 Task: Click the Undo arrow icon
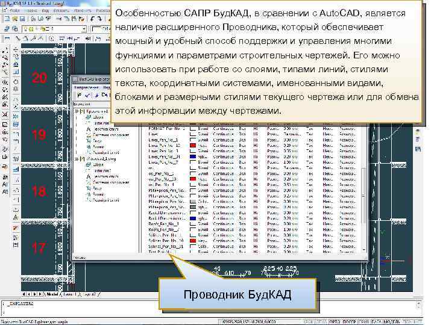point(92,19)
